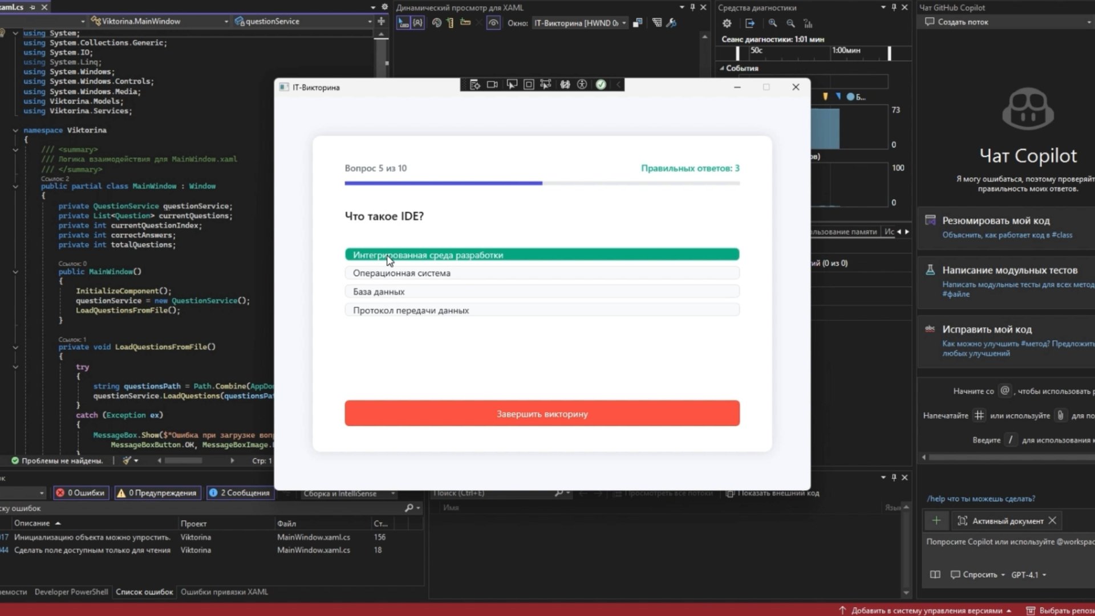Click the diagnostics timeline ruler at 1:00мин
1095x616 pixels.
point(846,51)
